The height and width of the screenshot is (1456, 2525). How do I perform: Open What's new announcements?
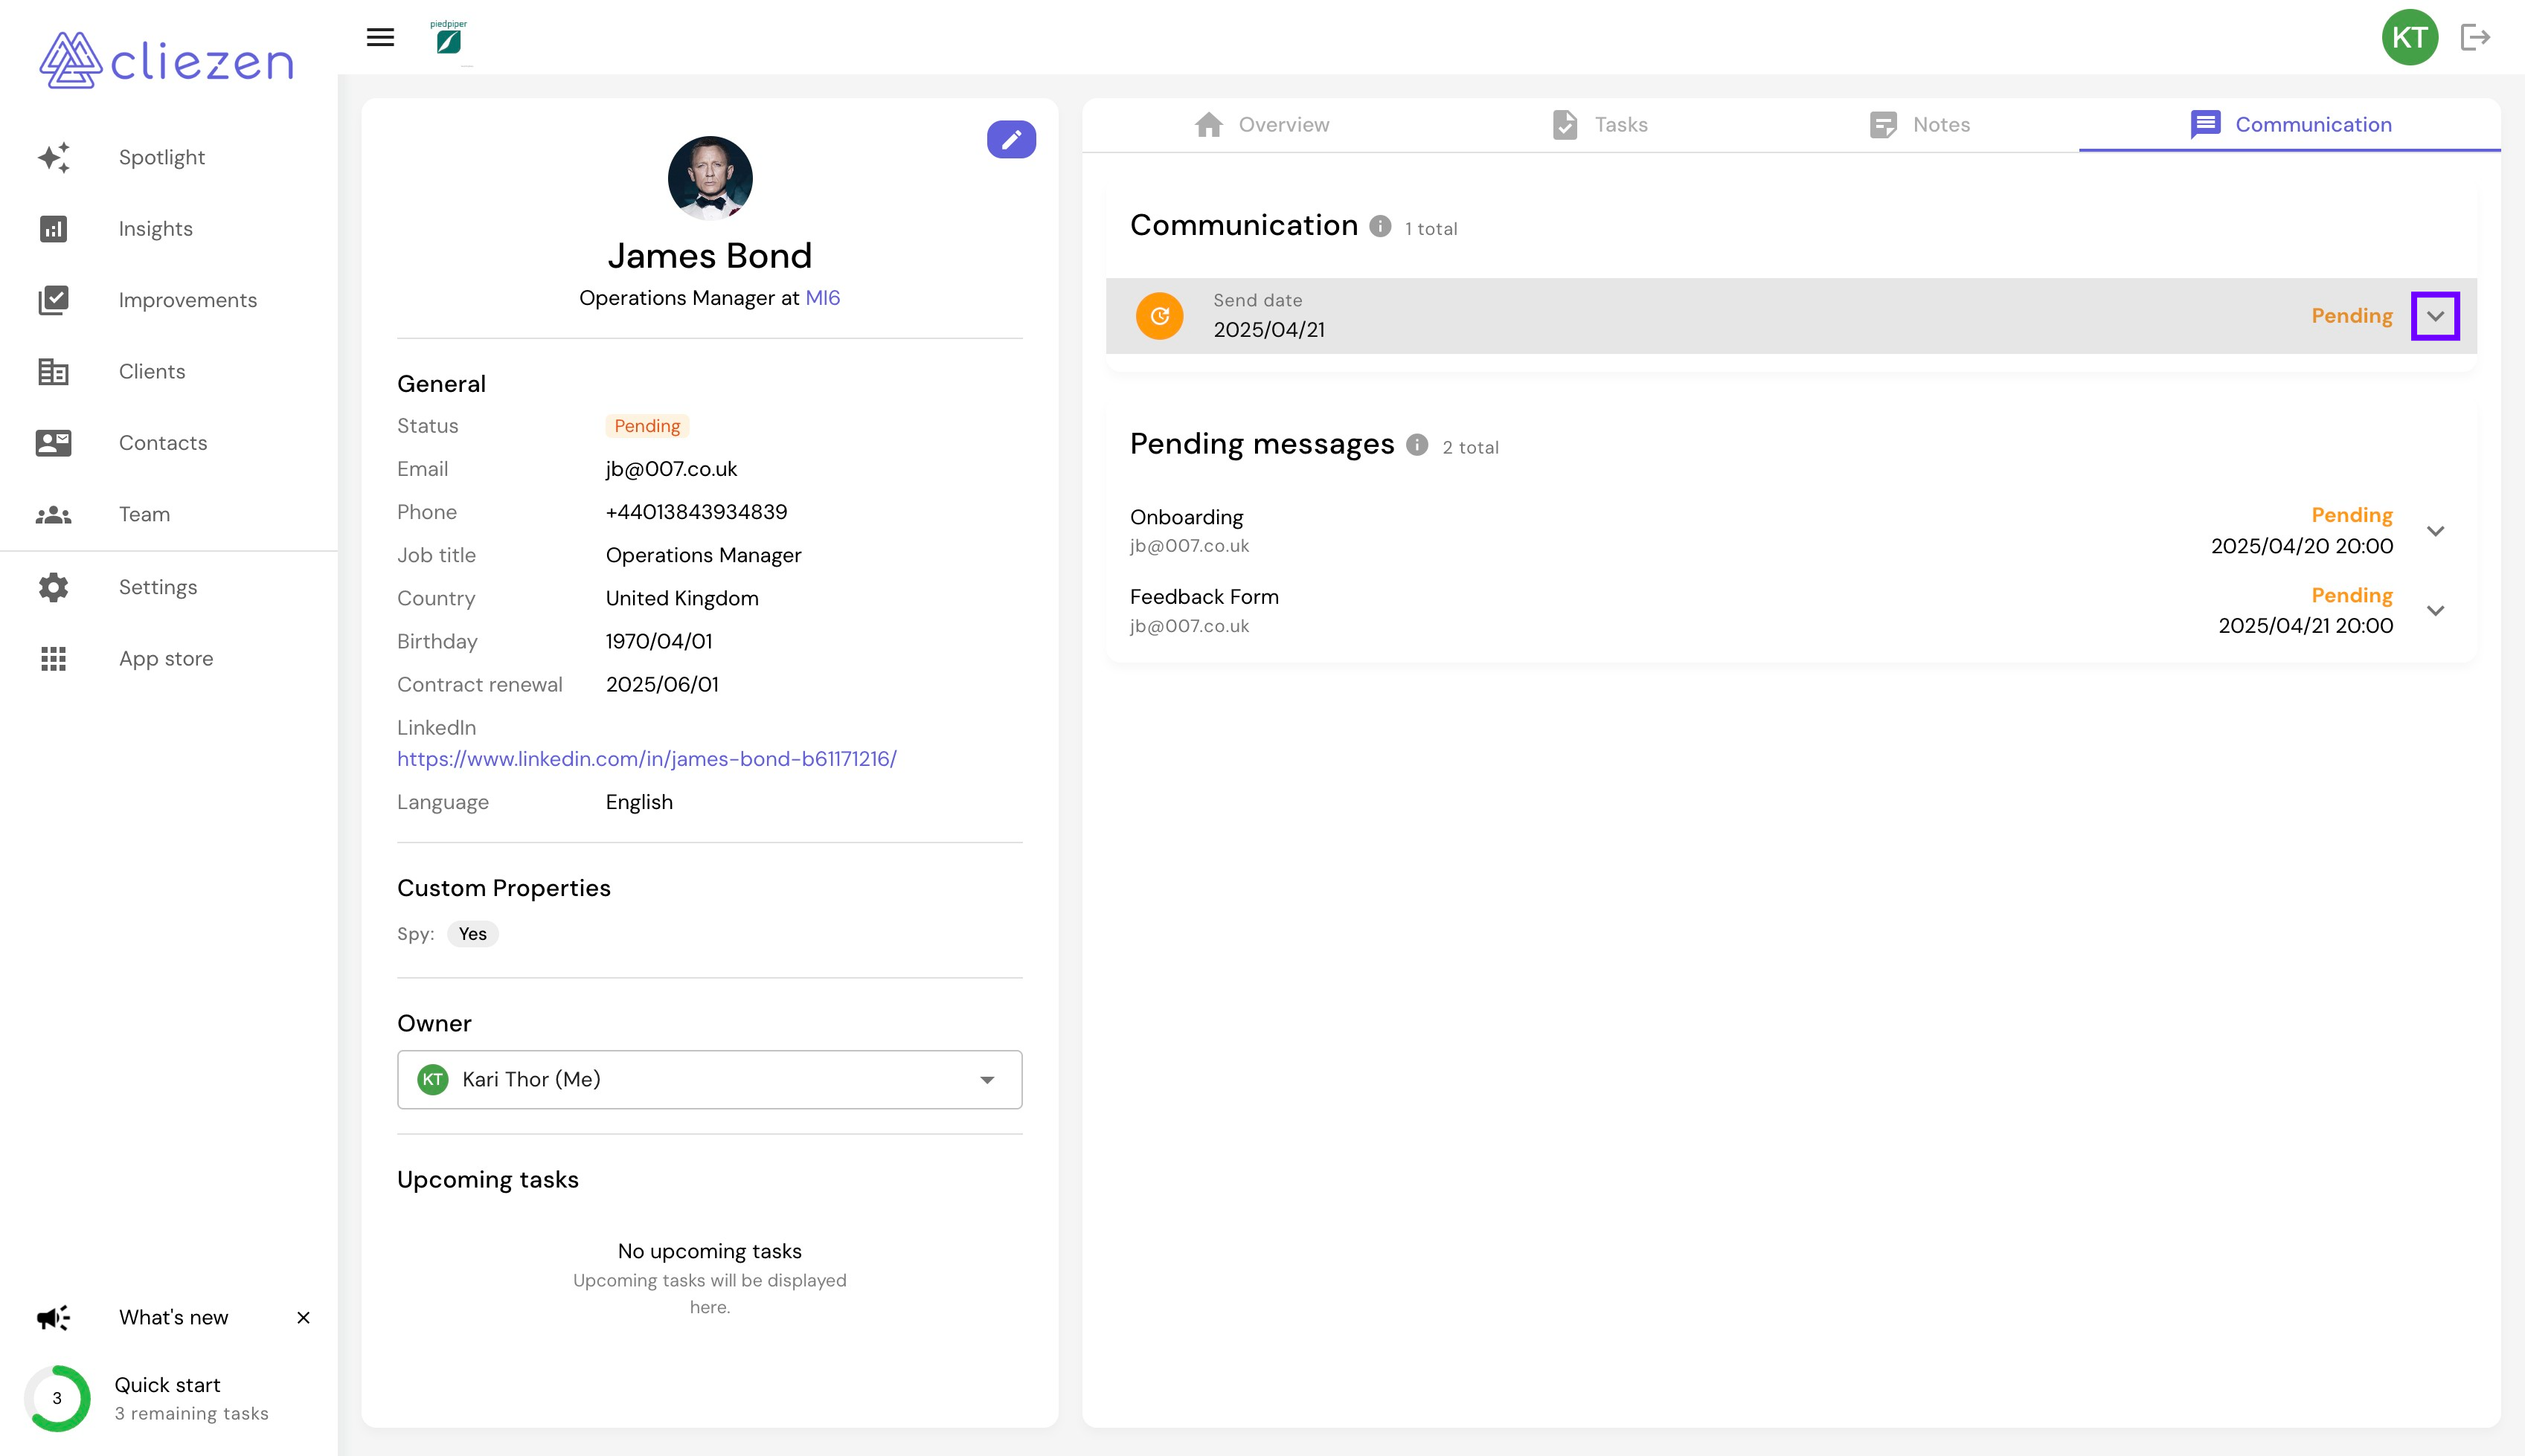[173, 1317]
